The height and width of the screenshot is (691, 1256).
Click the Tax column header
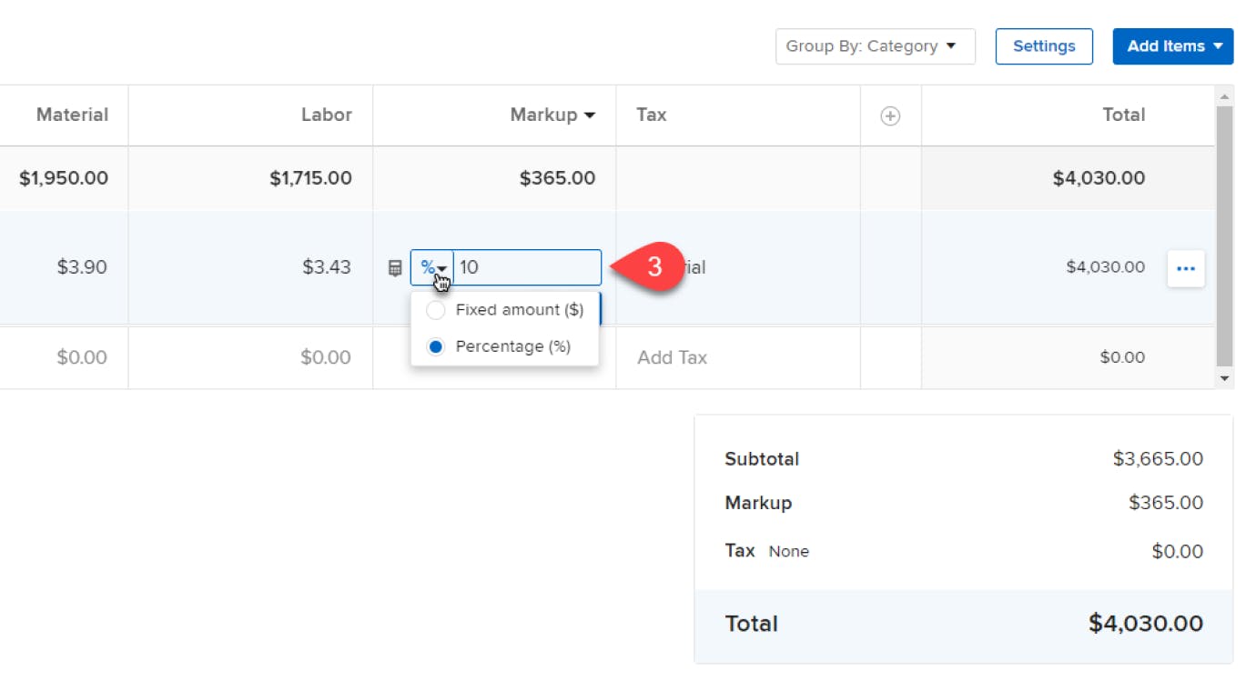tap(652, 115)
